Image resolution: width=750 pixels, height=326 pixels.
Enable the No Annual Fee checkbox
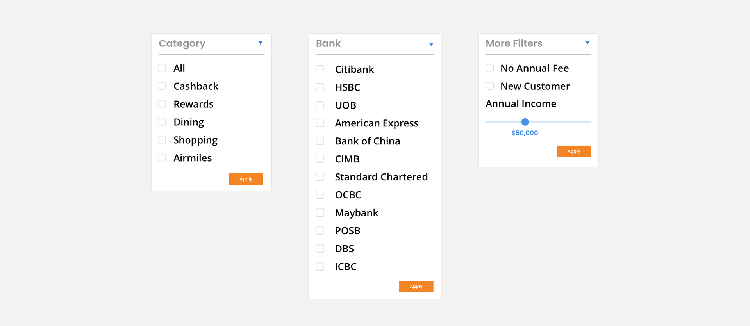(490, 68)
